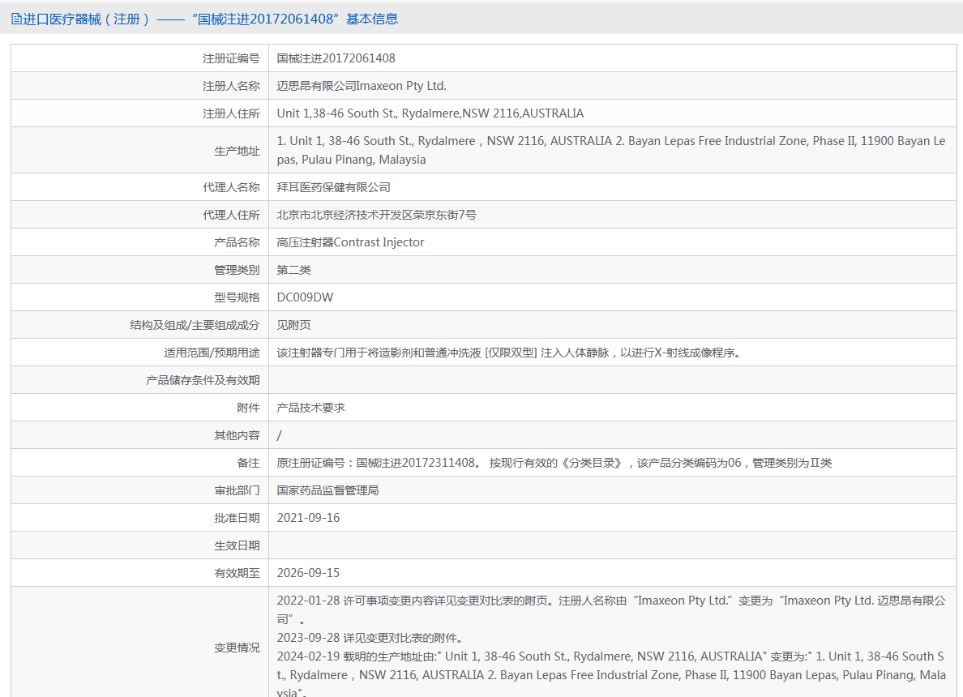The image size is (963, 697).
Task: Select the '产品名称' label
Action: click(237, 242)
